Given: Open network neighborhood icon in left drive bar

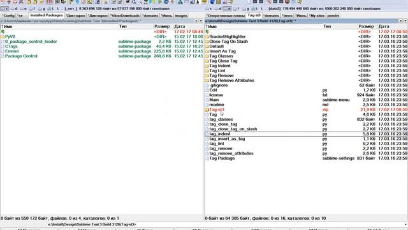Looking at the screenshot, I should coord(50,8).
